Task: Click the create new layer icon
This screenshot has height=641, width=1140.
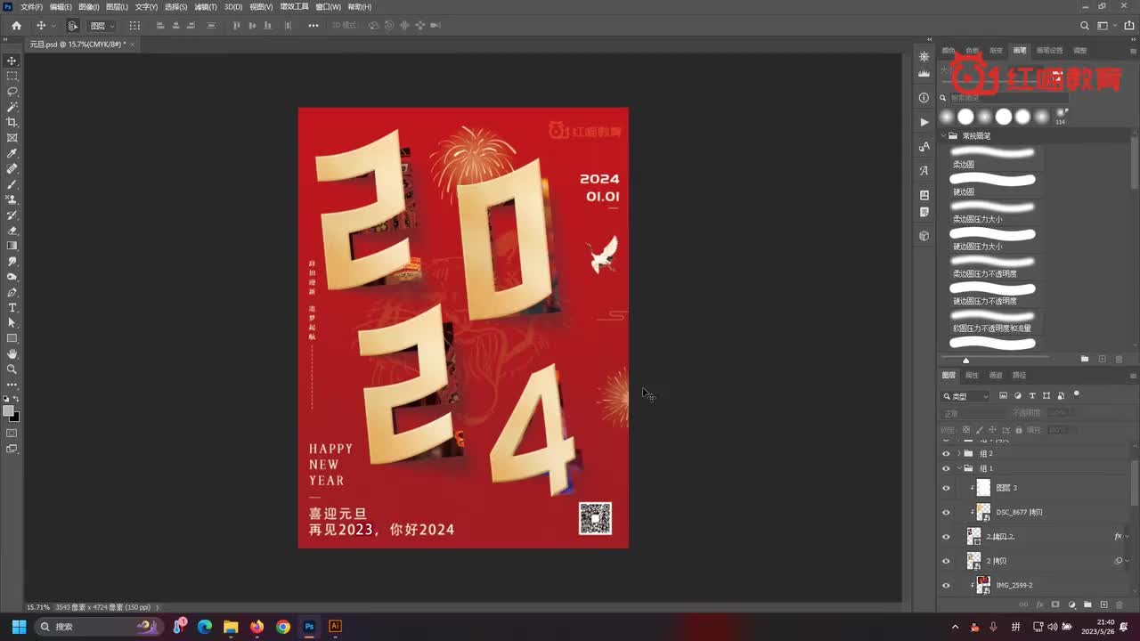Action: pos(1103,604)
